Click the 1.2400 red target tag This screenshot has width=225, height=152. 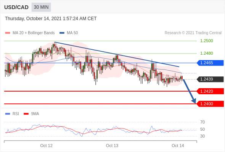210,104
